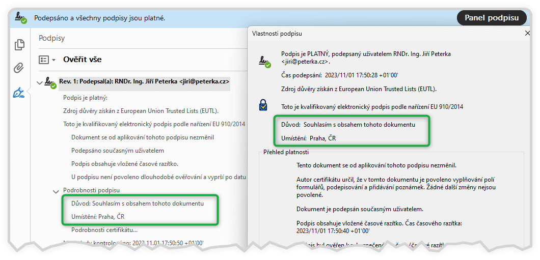Image resolution: width=540 pixels, height=260 pixels.
Task: Open the Panel podpisu button
Action: coord(492,18)
